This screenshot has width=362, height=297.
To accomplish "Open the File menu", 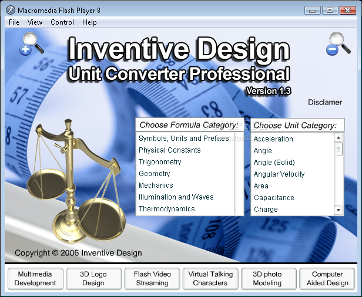I will point(14,22).
